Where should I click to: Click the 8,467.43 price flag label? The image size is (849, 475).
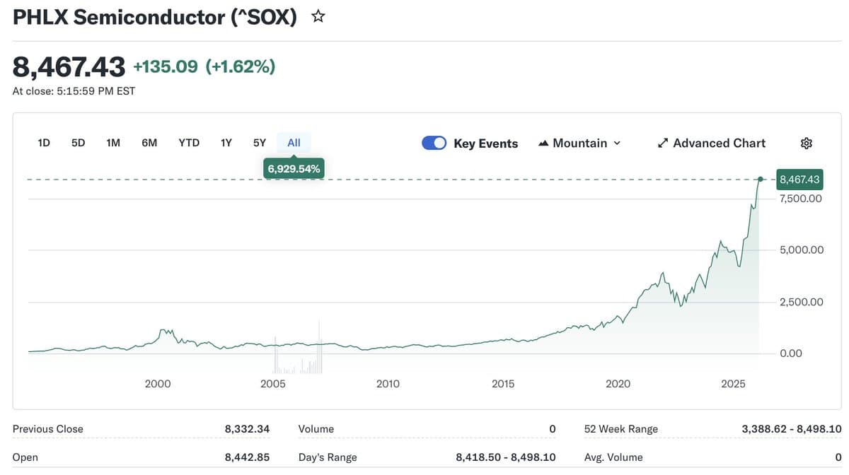799,180
